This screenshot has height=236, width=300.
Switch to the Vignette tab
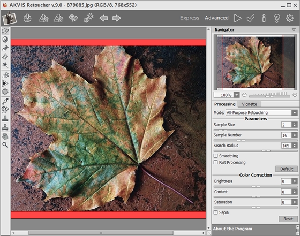point(249,104)
